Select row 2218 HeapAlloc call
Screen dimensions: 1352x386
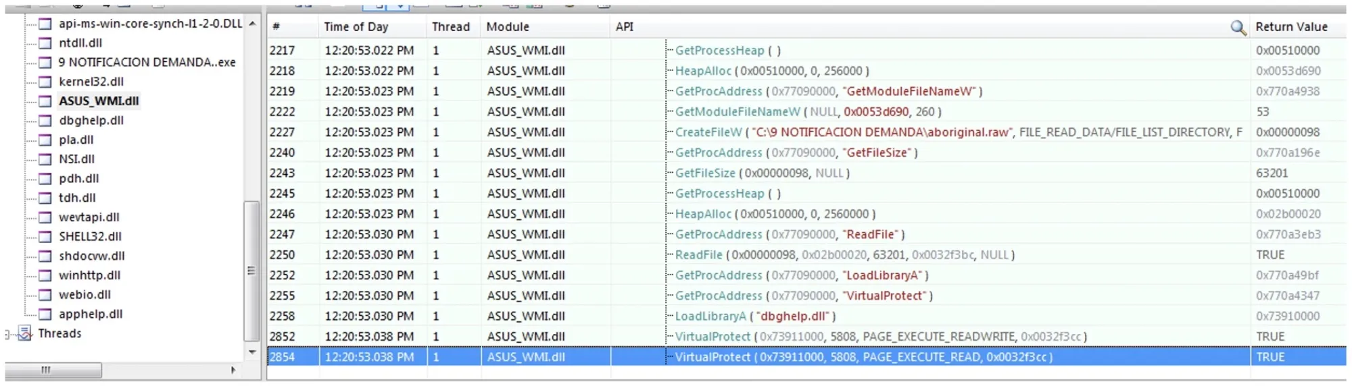click(x=806, y=71)
